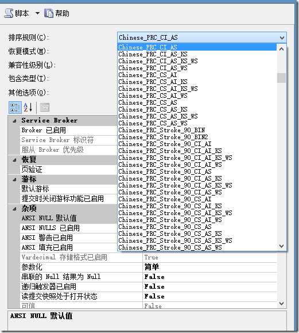Select Chinese_PRC_Stroke_90_CI_AS_WS collation
The width and height of the screenshot is (299, 333).
point(197,192)
